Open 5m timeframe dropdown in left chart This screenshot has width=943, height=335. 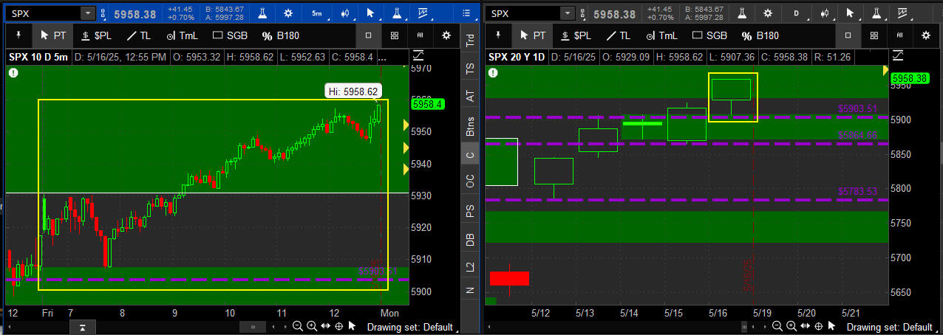(316, 13)
